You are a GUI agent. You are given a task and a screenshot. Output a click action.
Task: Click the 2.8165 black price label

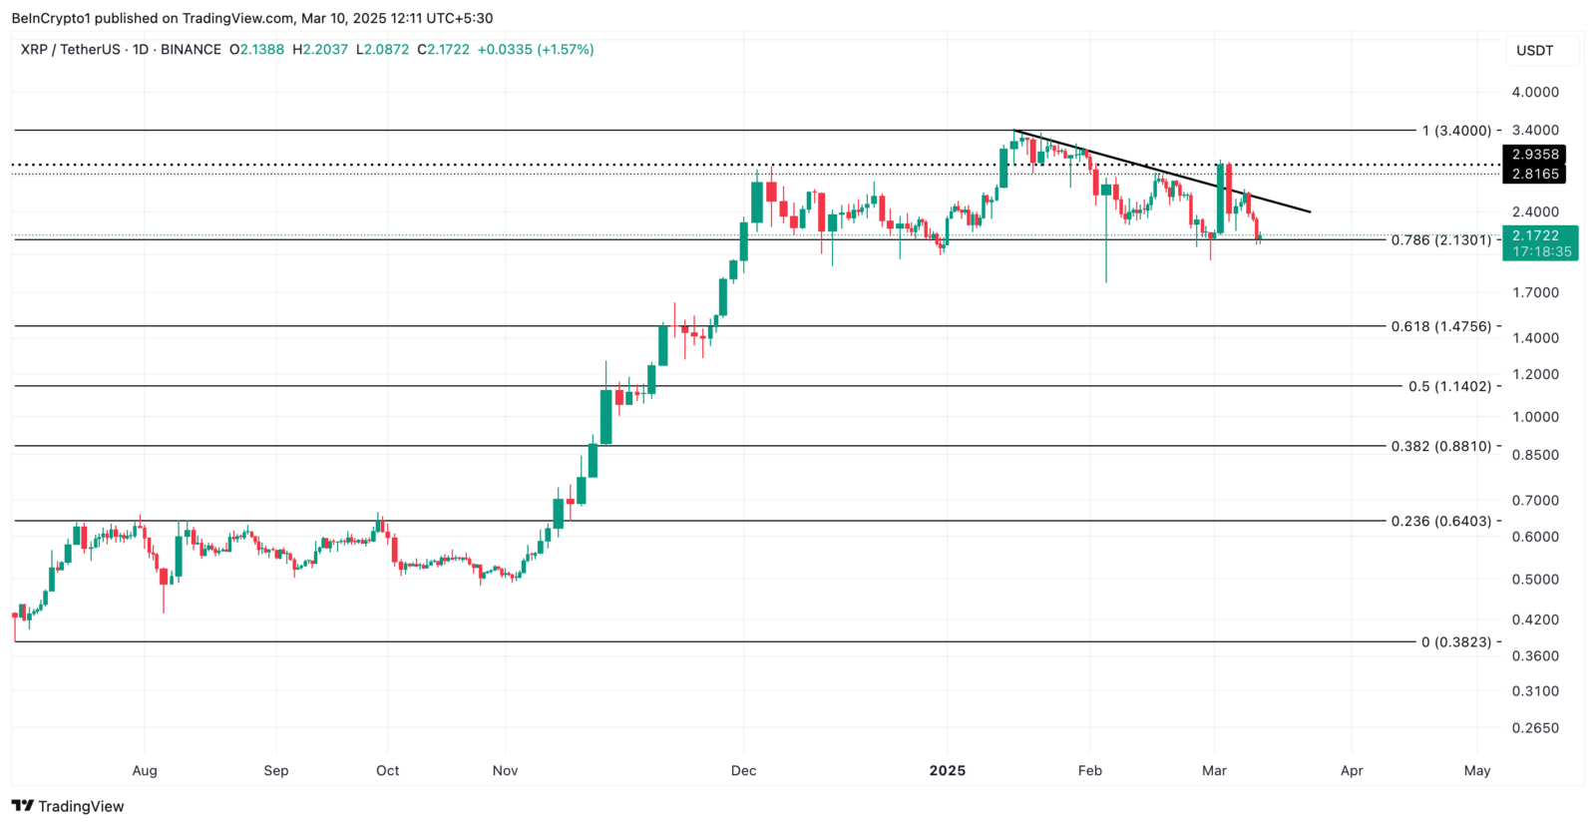tap(1534, 174)
